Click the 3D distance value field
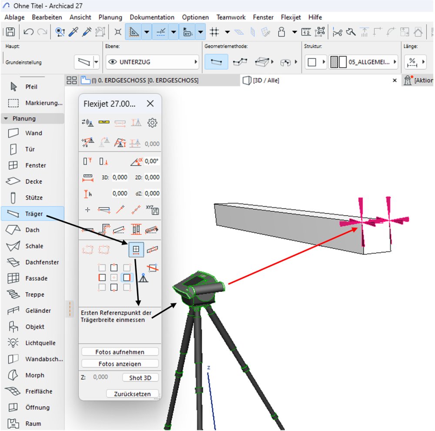 pos(120,177)
